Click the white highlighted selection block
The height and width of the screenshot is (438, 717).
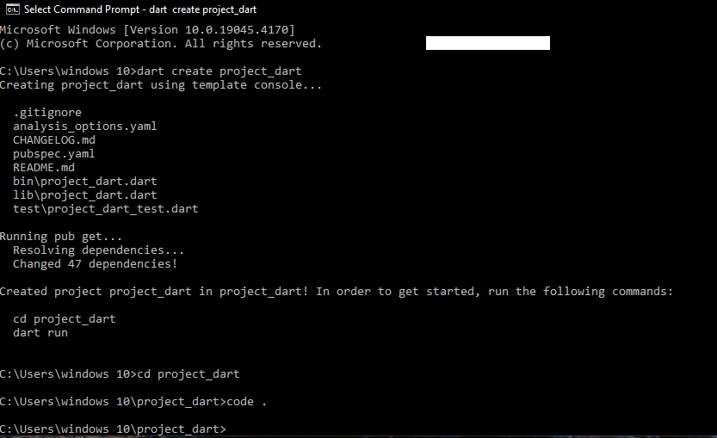click(x=487, y=43)
